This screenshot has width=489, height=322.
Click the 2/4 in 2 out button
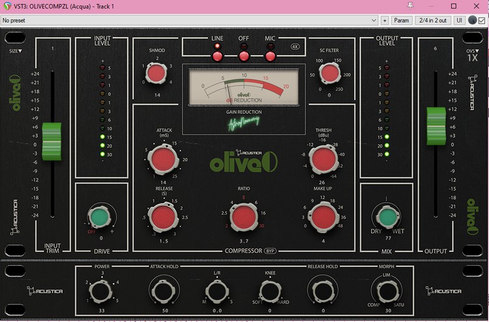coord(433,20)
